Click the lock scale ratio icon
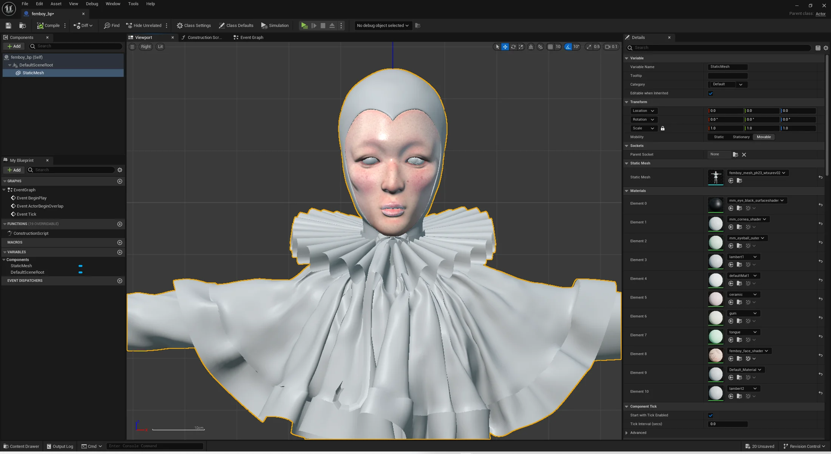Image resolution: width=831 pixels, height=454 pixels. (x=663, y=128)
